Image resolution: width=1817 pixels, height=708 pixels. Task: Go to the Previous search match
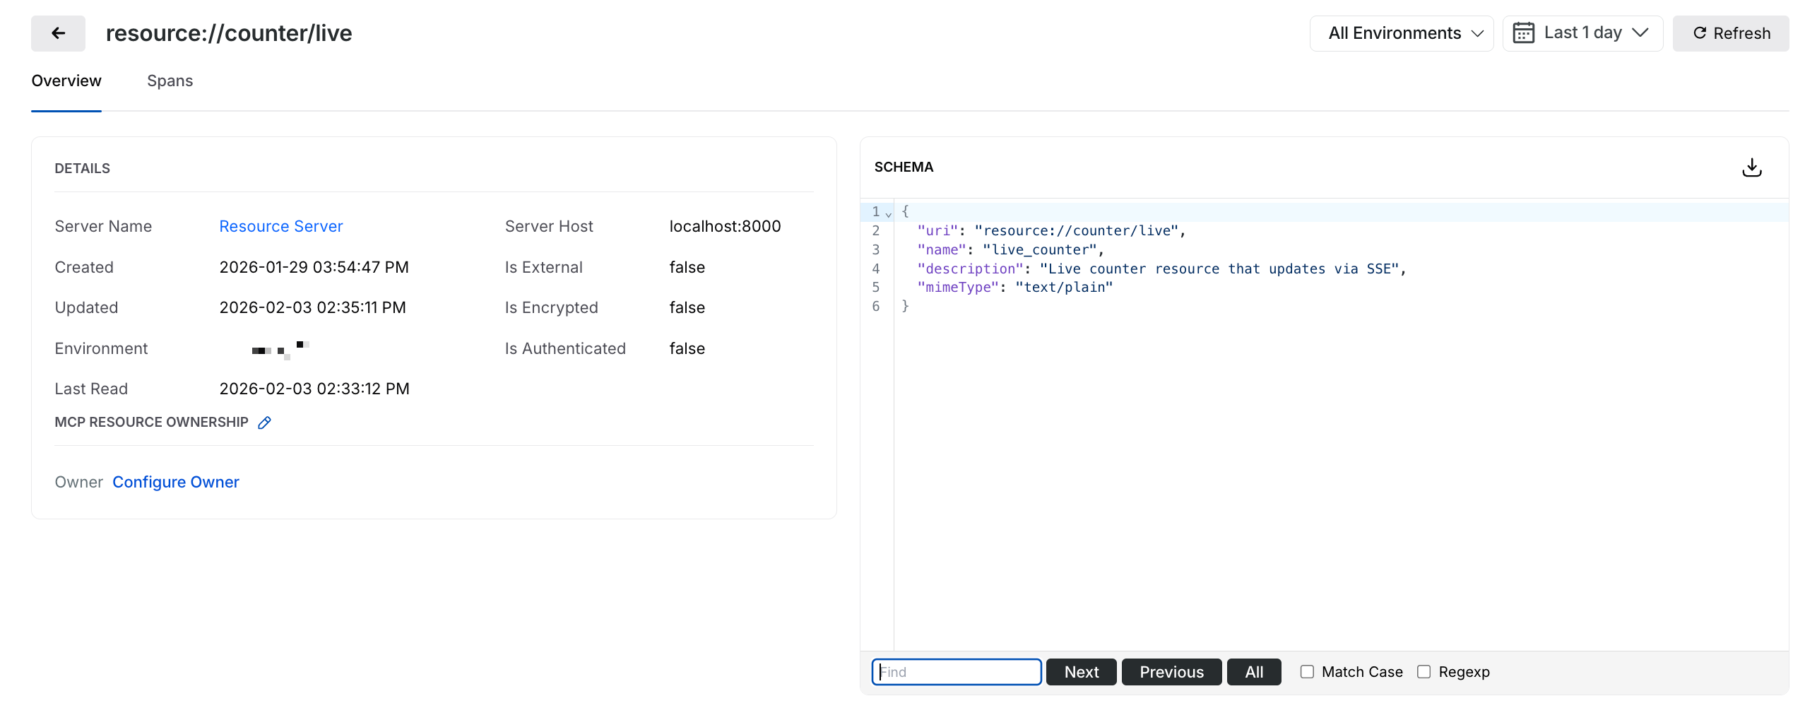[1172, 672]
